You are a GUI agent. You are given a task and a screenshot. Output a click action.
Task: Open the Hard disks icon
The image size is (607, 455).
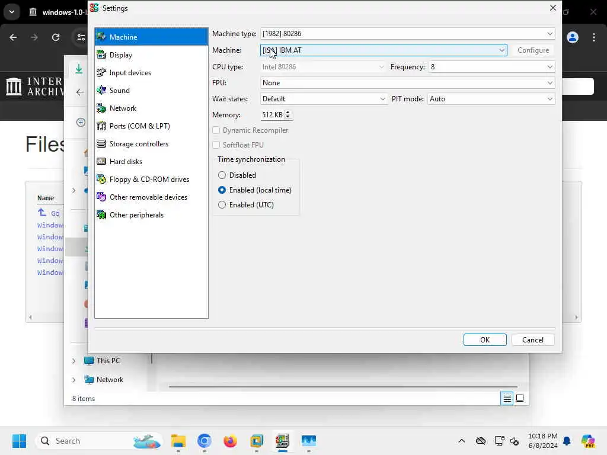pyautogui.click(x=101, y=161)
